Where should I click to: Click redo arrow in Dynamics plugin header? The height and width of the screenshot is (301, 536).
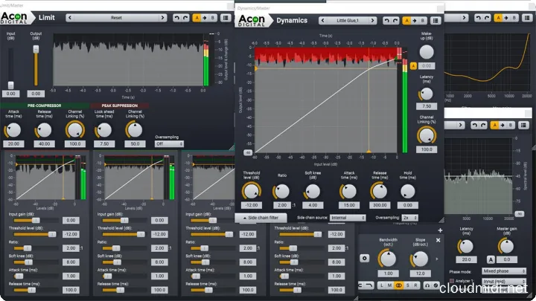coord(395,21)
